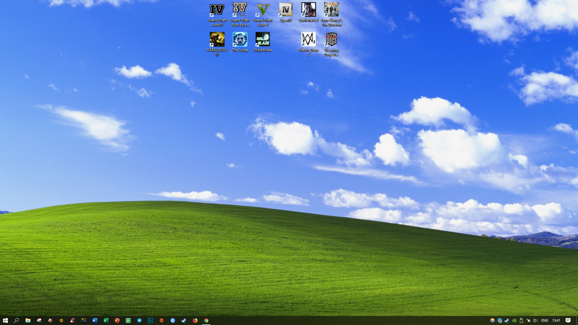Select Tom Clancy's The Division shortcut
The image size is (578, 325).
tap(331, 14)
